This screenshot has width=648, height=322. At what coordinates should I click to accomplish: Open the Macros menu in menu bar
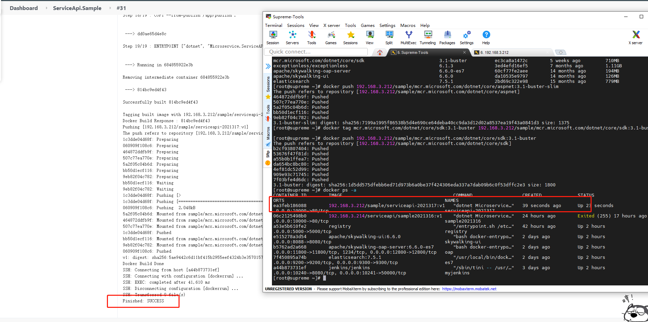point(408,26)
